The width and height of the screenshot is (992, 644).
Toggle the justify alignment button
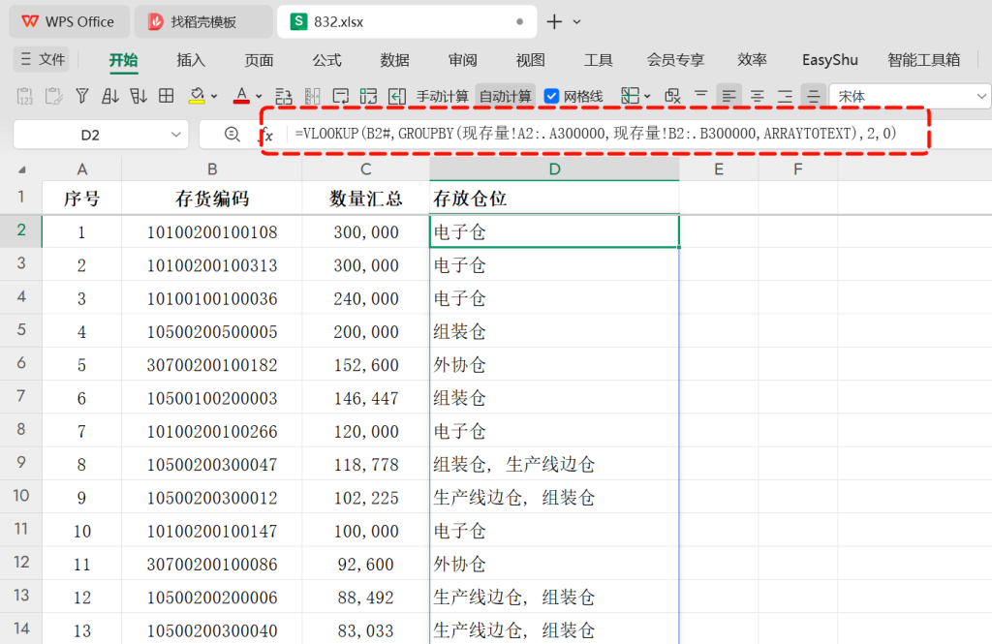point(813,96)
